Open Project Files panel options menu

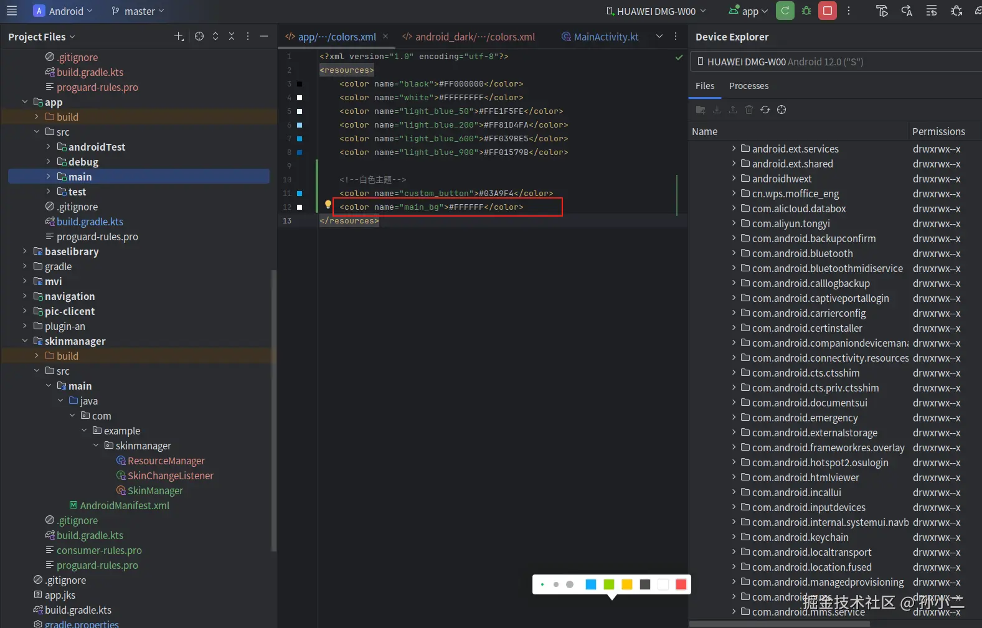[x=248, y=36]
